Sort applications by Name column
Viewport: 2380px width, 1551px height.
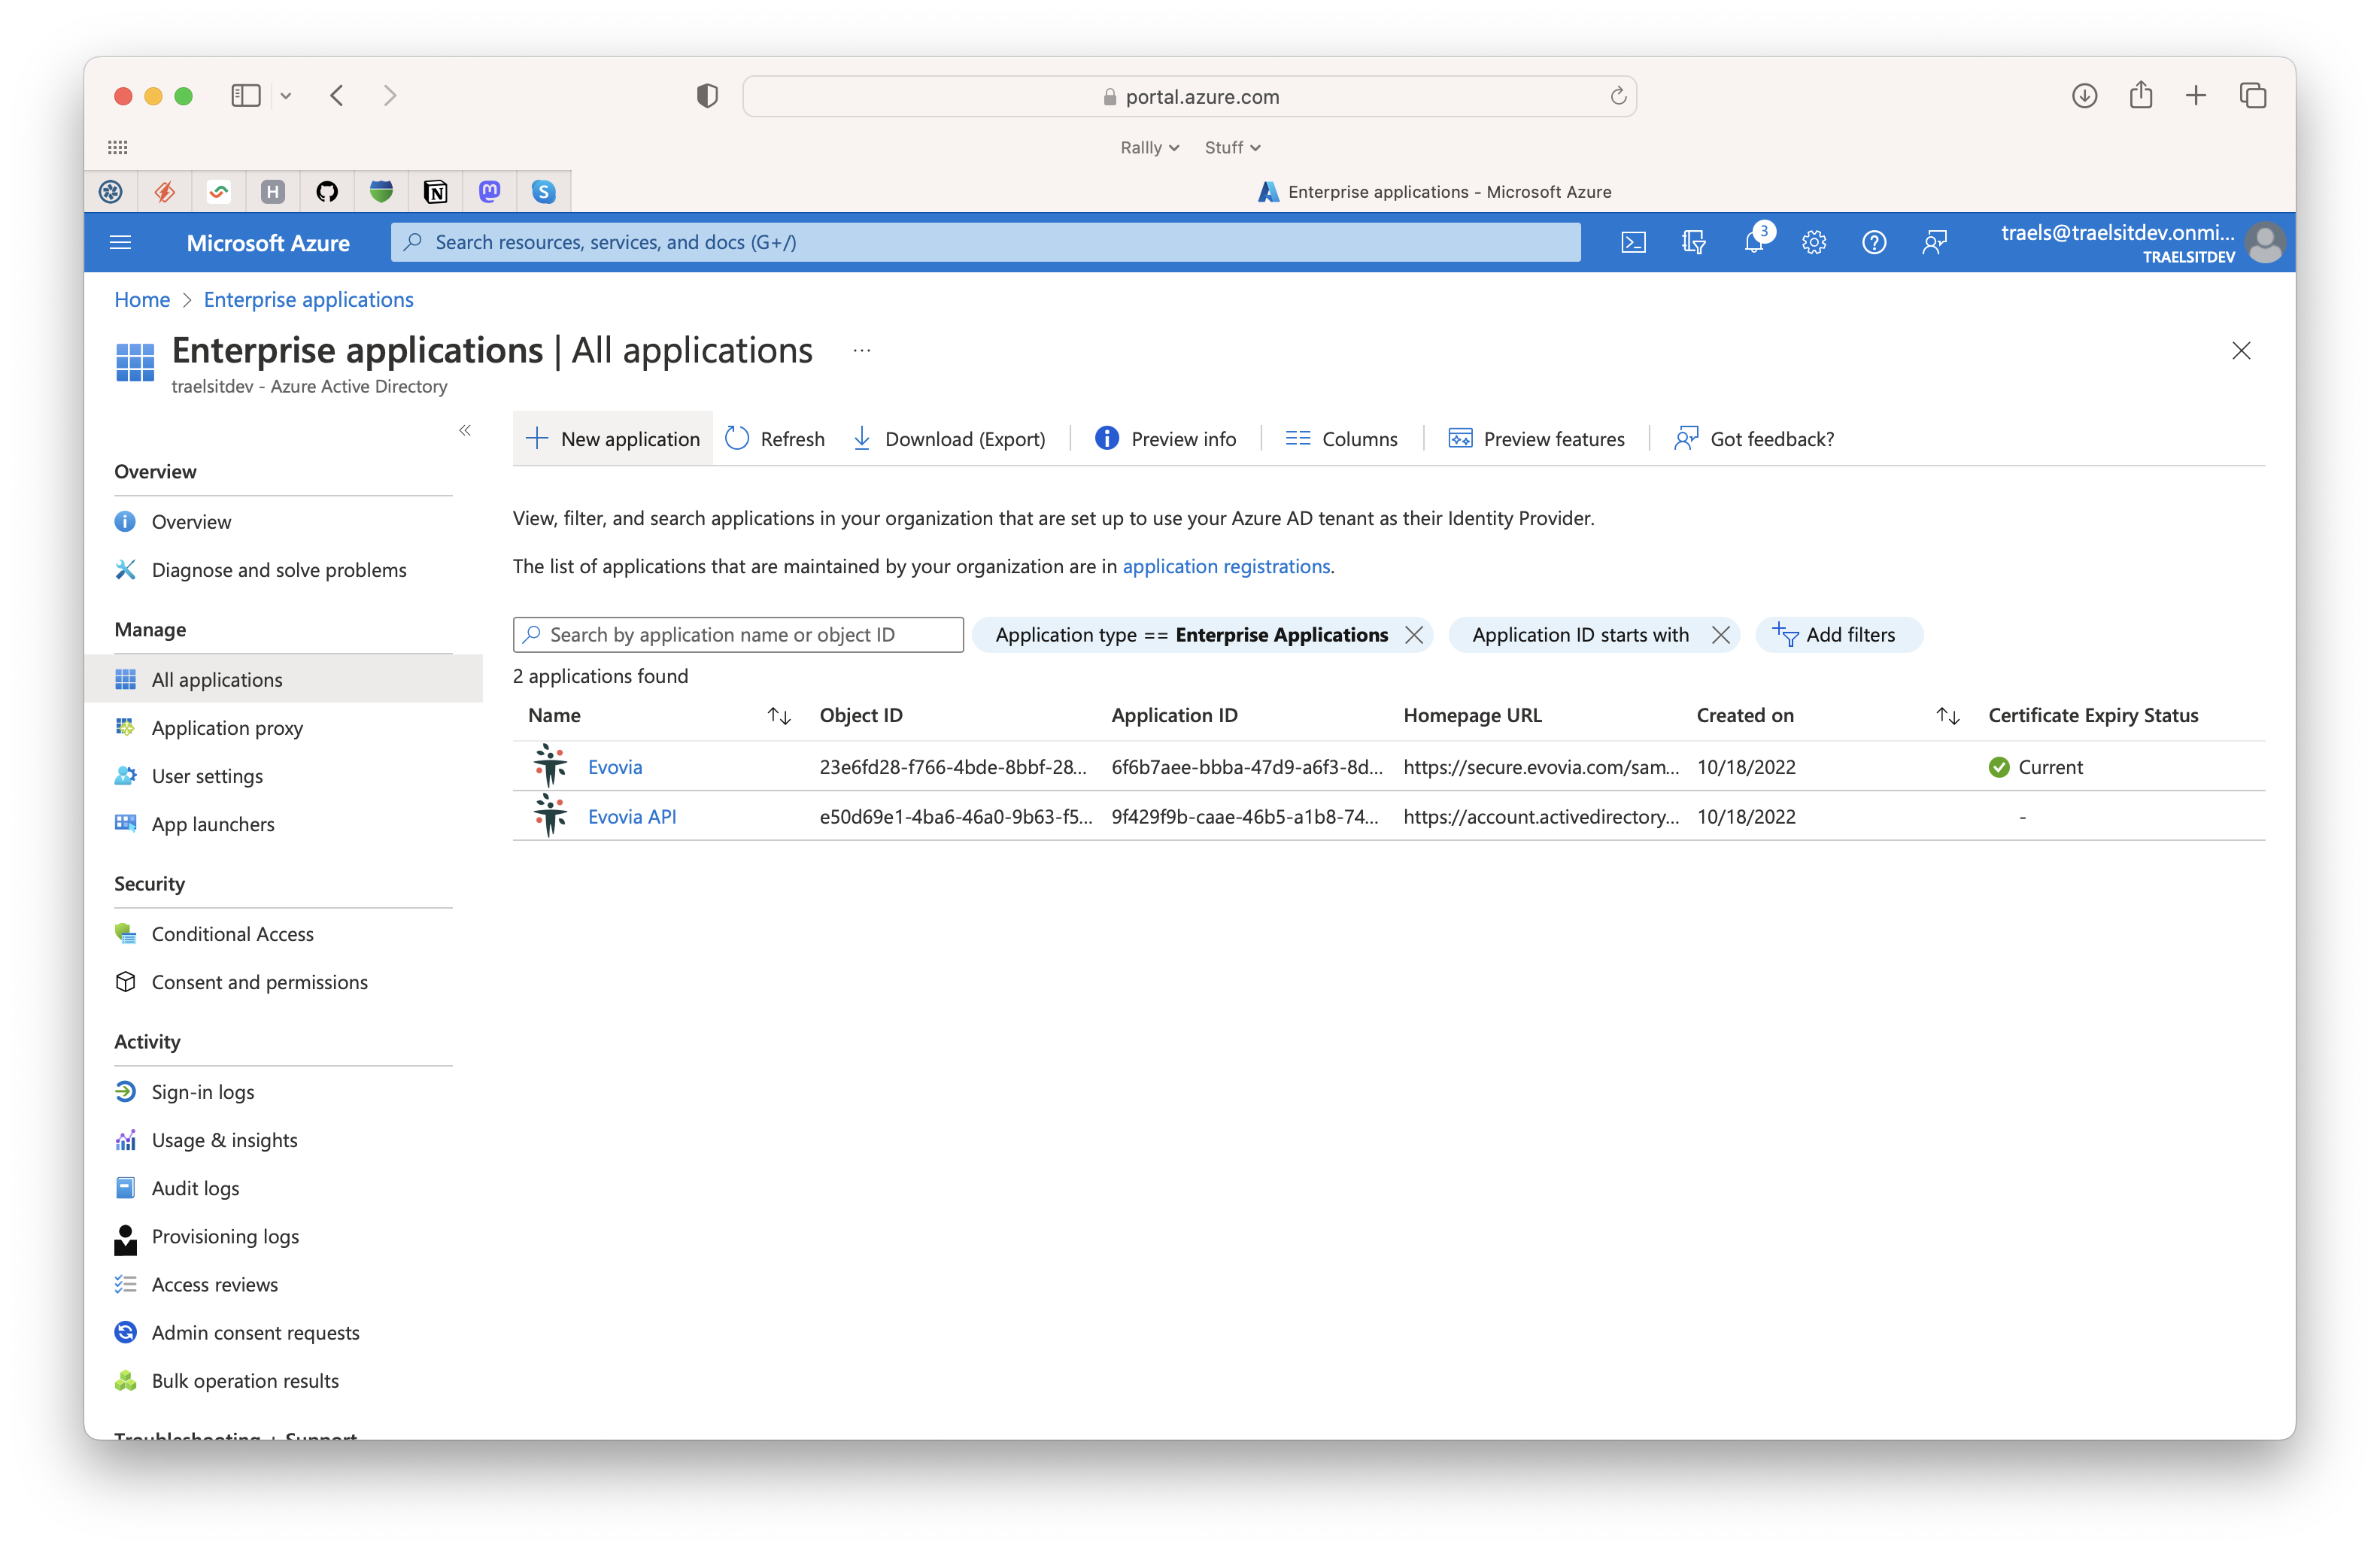pyautogui.click(x=779, y=715)
